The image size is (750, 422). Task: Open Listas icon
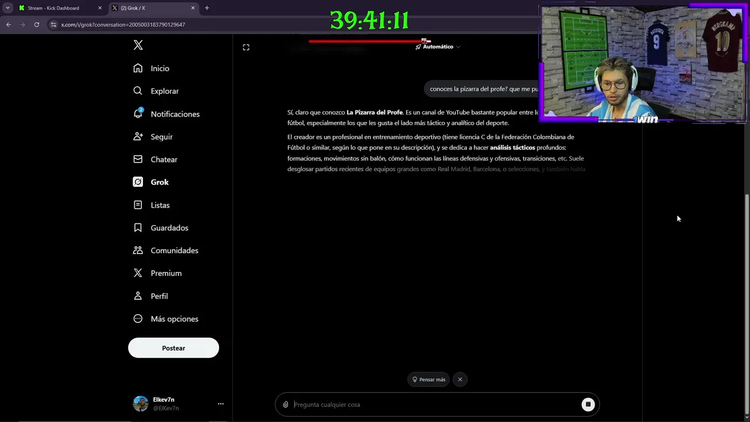pos(138,205)
